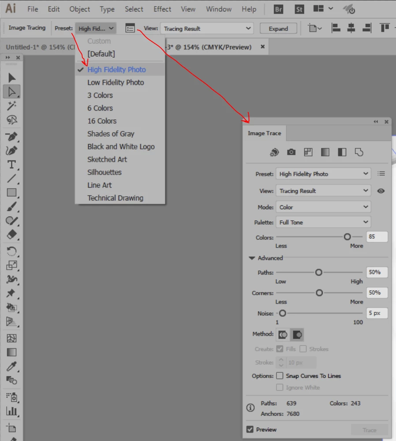The image size is (396, 441).
Task: Click the Trace button
Action: [x=369, y=430]
